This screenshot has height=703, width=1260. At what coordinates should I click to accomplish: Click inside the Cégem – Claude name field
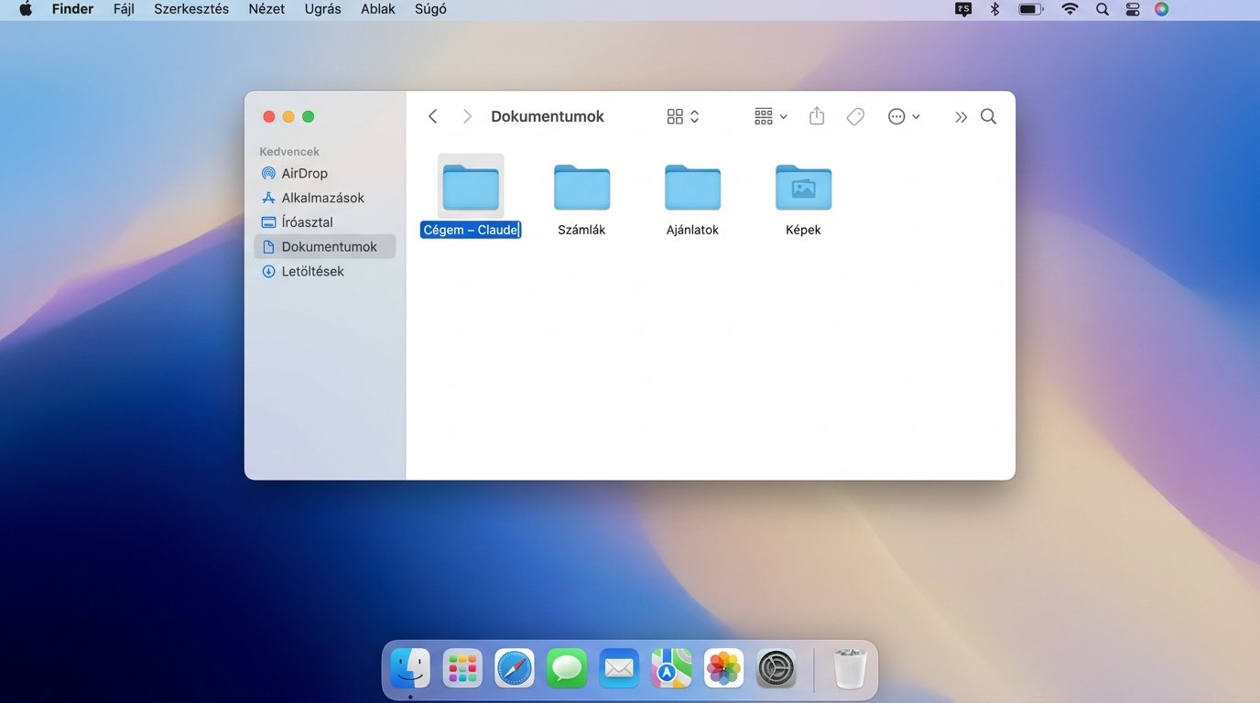(x=471, y=230)
